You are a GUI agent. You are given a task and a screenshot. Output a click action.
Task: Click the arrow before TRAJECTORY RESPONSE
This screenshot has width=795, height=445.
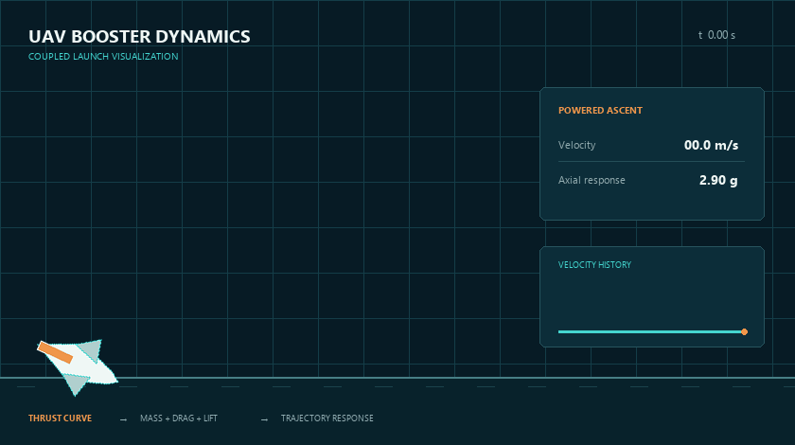coord(264,419)
